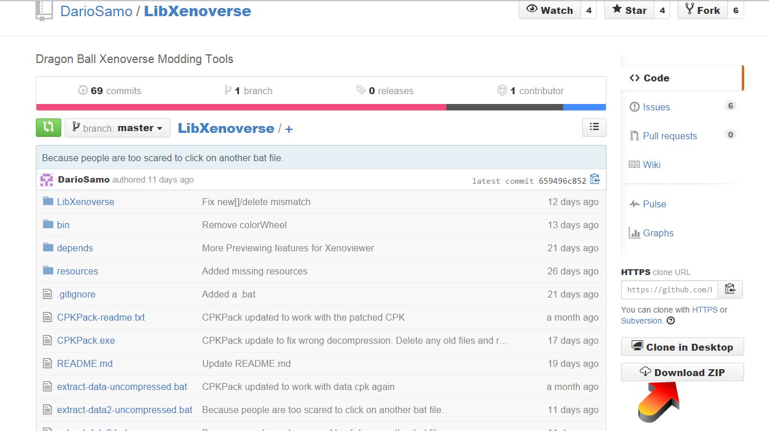The width and height of the screenshot is (769, 431).
Task: Copy the HTTPS clone URL to clipboard
Action: [x=730, y=289]
